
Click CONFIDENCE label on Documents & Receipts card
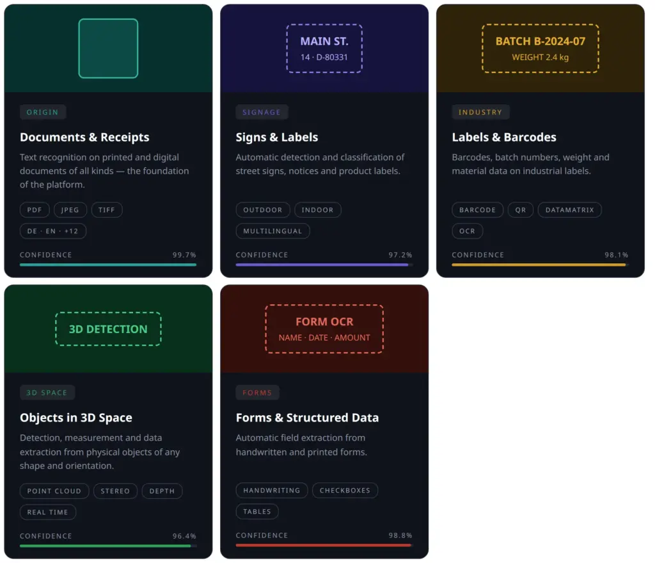tap(46, 255)
